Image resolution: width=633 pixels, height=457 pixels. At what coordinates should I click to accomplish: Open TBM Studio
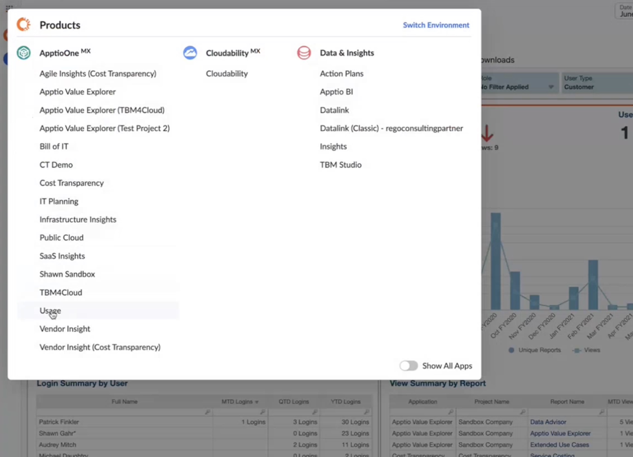(x=341, y=165)
